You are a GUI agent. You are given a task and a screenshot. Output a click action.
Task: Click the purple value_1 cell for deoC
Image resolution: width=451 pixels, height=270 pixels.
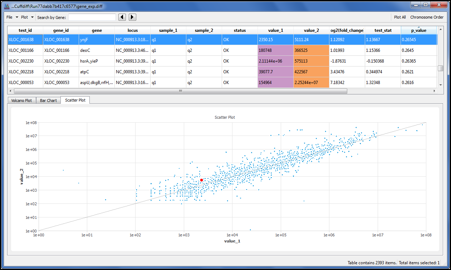coord(275,50)
